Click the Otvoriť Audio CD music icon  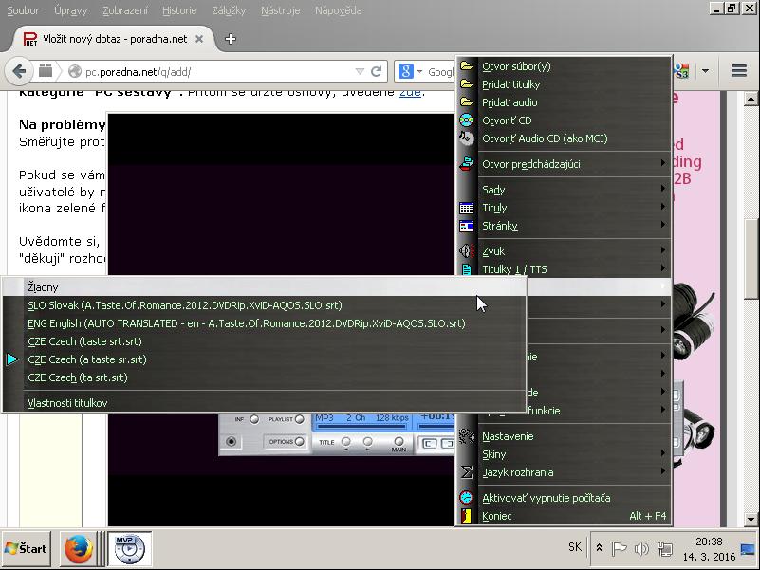[466, 138]
